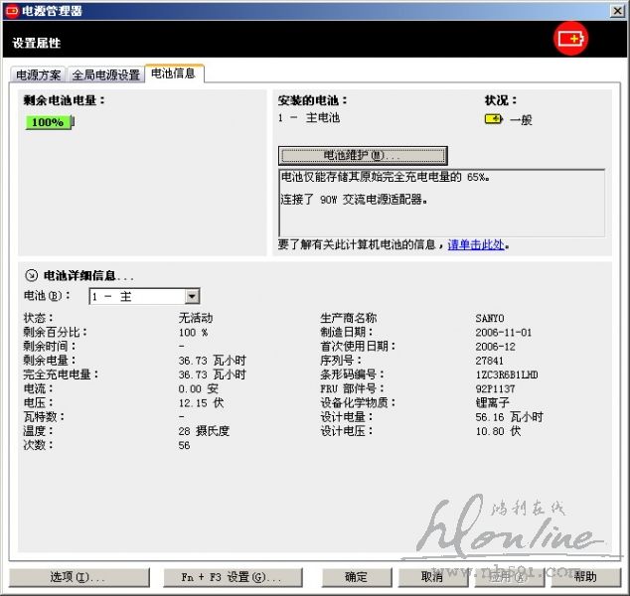Follow the 请单击此处 link
This screenshot has width=630, height=596.
[477, 244]
